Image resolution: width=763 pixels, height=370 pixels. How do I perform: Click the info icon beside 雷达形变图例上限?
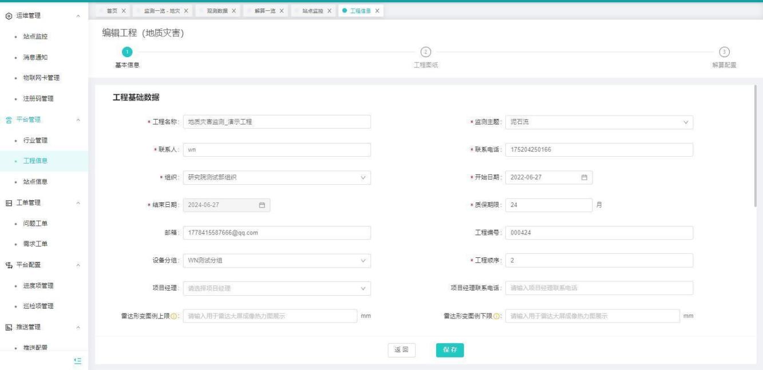coord(175,316)
